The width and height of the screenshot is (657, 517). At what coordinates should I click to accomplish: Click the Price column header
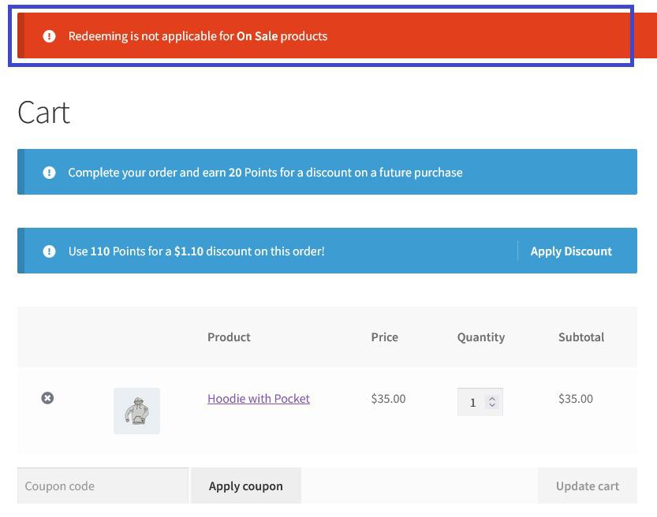[385, 337]
